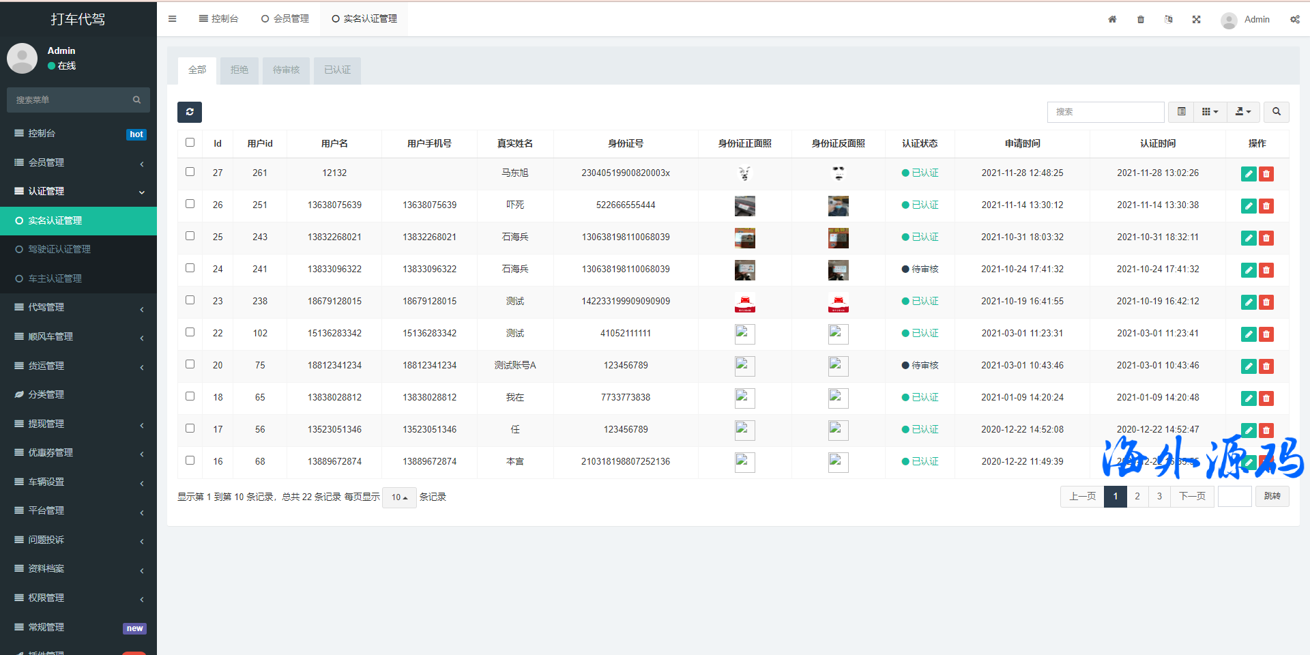Image resolution: width=1310 pixels, height=655 pixels.
Task: Collapse sidebar with the hamburger icon
Action: [x=172, y=19]
